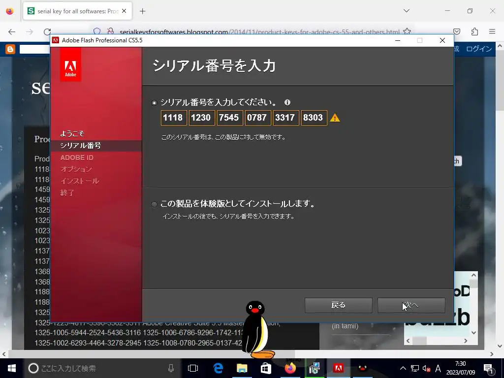Click the network icon in system tray
504x378 pixels.
tap(415, 368)
